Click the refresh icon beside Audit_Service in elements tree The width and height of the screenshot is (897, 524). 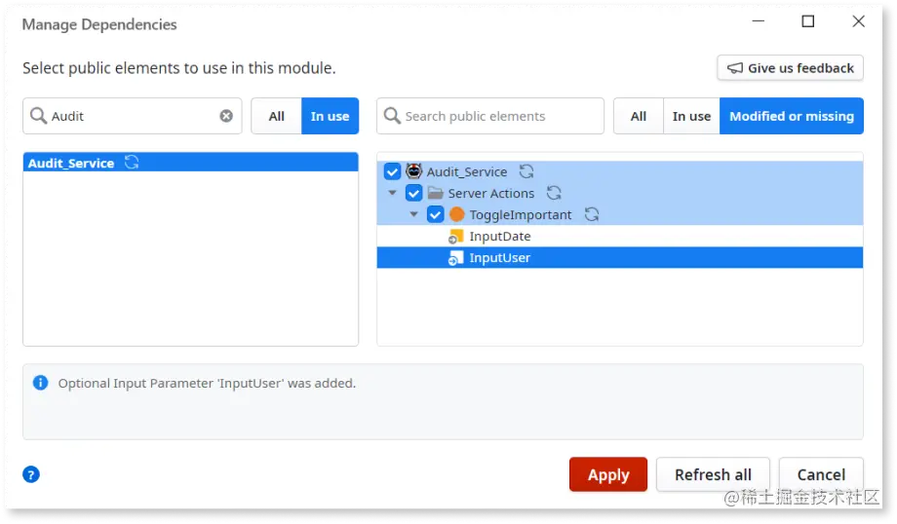tap(526, 171)
